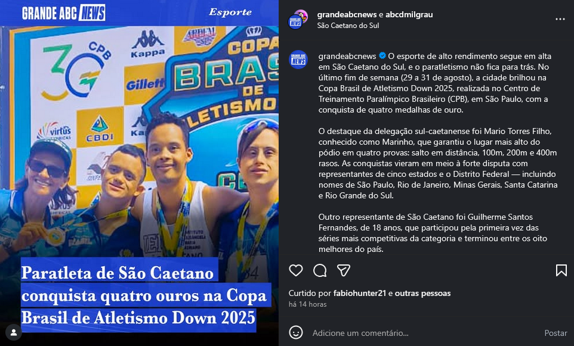Open the abcdmilgrau collaborator profile
574x346 pixels.
click(x=409, y=15)
